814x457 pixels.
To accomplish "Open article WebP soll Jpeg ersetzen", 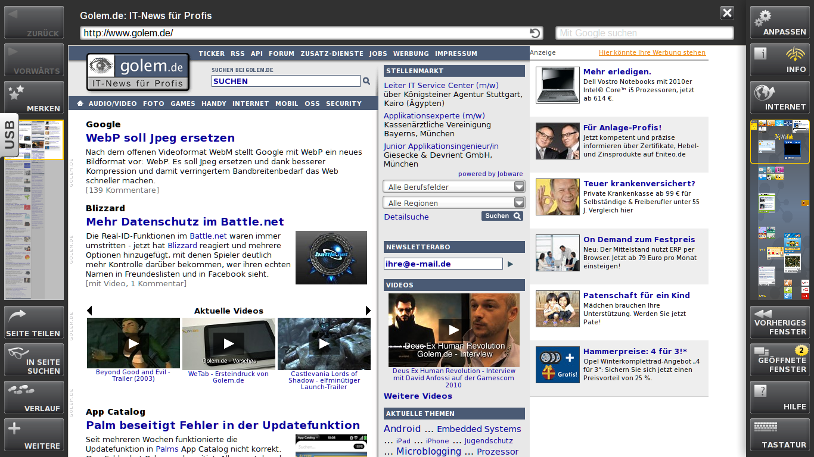I will [x=160, y=138].
